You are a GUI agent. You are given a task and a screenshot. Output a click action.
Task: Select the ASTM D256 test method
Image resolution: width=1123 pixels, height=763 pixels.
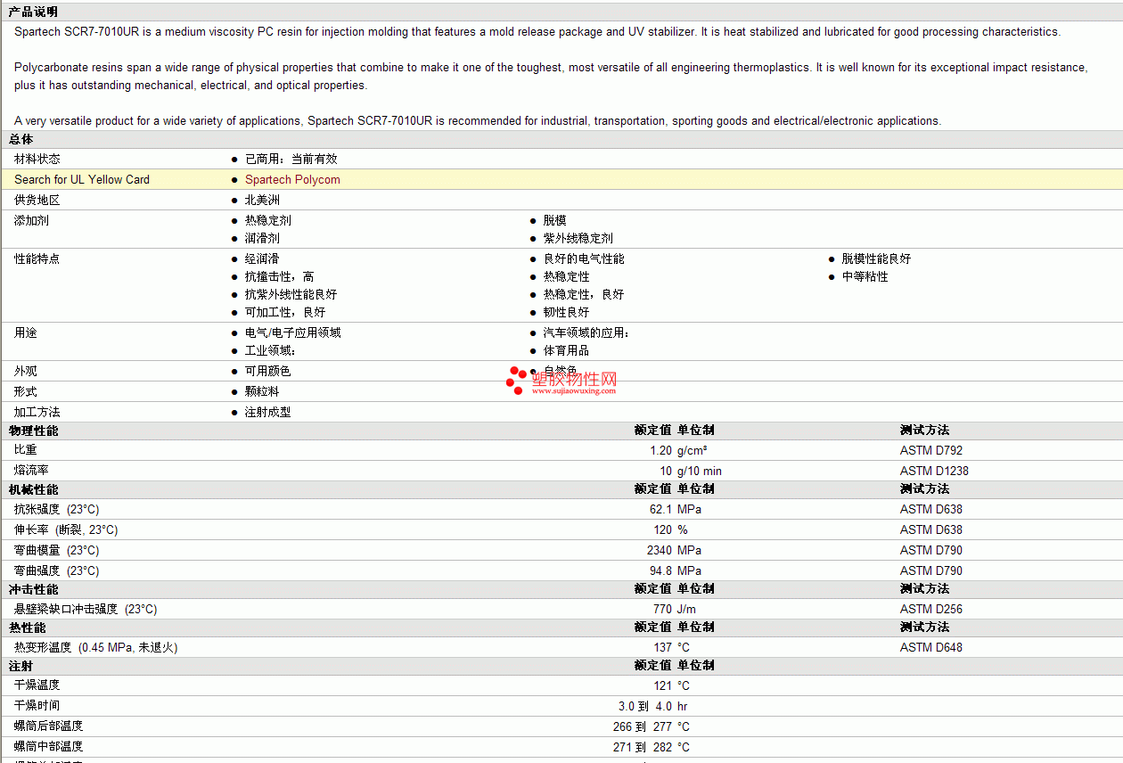pyautogui.click(x=931, y=609)
